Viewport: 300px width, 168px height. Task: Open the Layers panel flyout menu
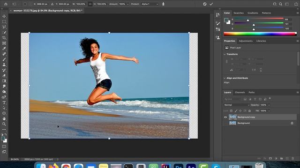coord(298,92)
